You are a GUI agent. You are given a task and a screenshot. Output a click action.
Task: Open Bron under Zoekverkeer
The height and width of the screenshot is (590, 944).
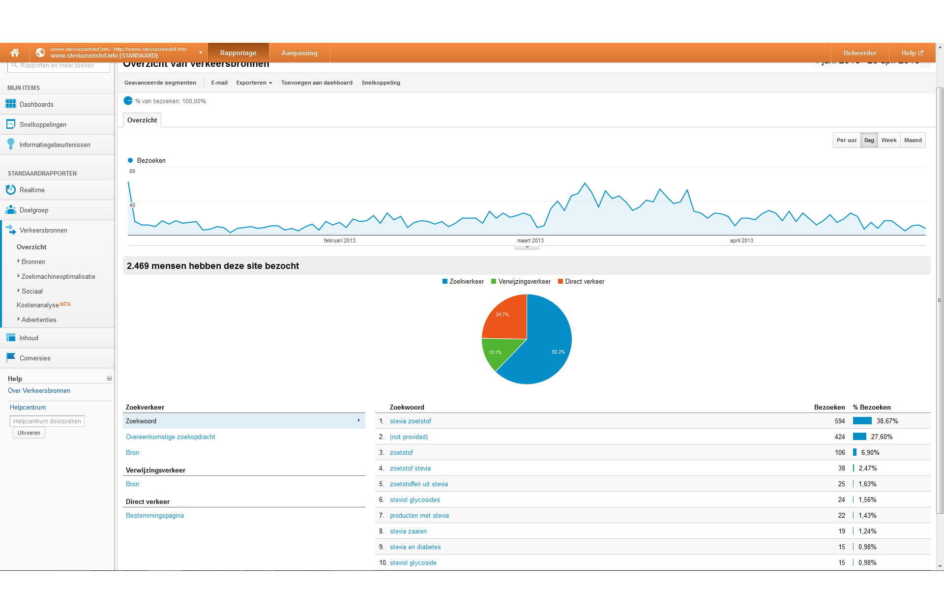click(x=132, y=452)
